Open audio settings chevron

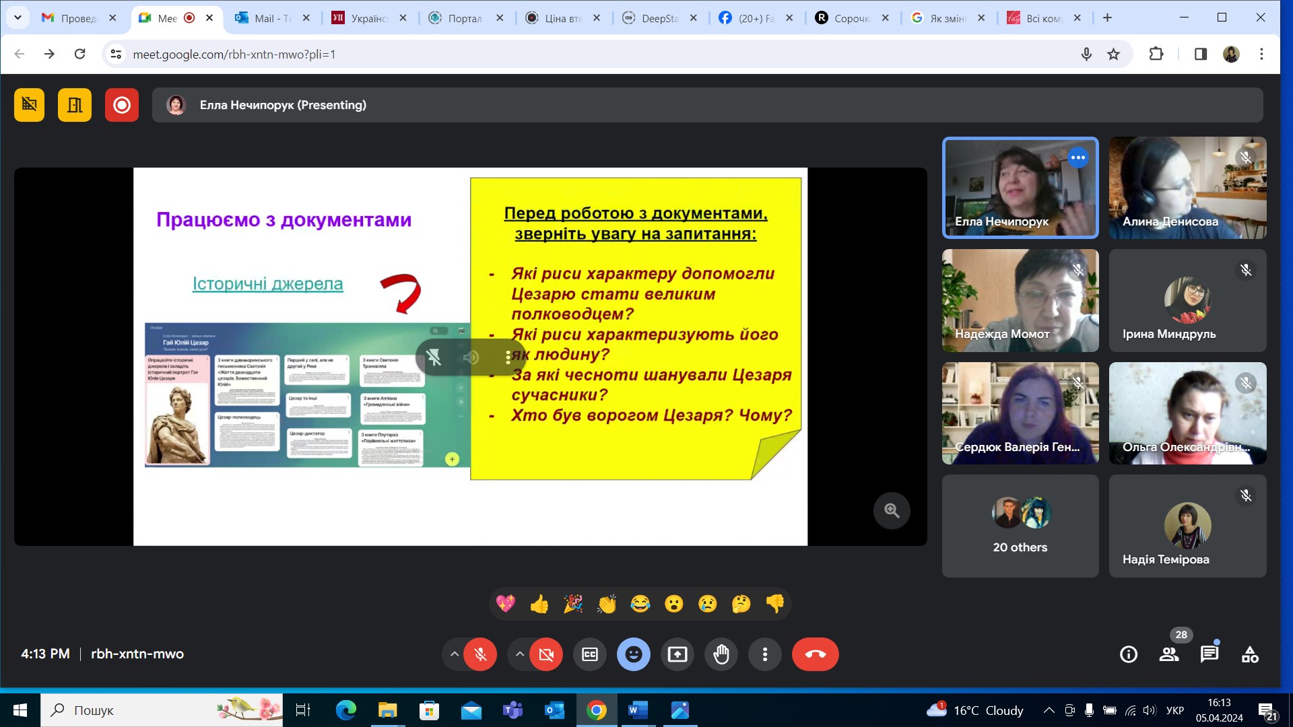coord(455,654)
